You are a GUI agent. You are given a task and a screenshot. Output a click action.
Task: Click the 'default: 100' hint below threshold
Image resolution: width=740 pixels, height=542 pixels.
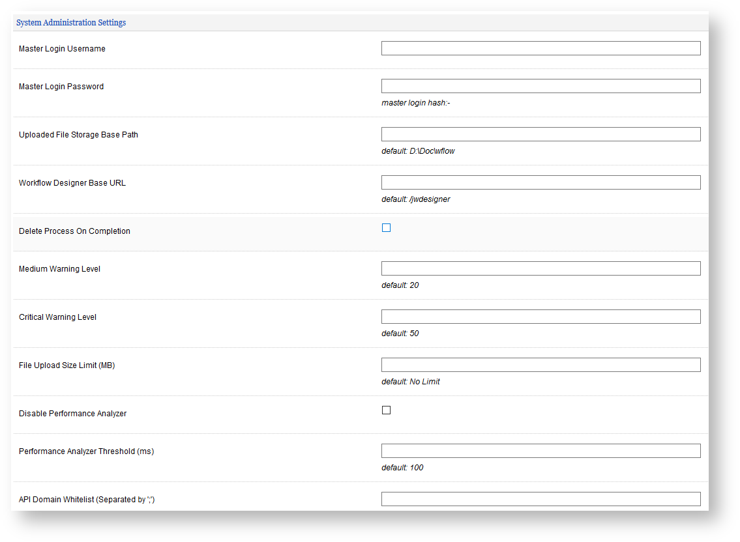[x=402, y=468]
